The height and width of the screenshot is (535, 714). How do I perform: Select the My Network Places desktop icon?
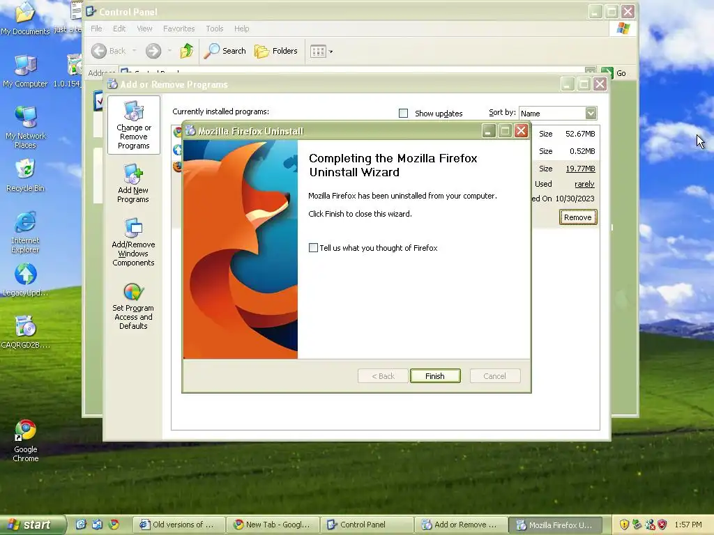coord(26,127)
